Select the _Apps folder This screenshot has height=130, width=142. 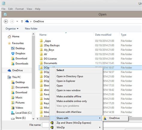47,41
